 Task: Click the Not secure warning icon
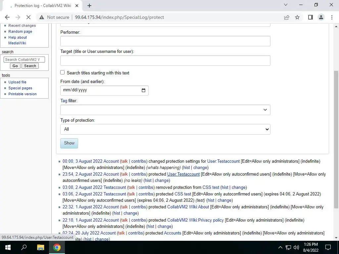pos(42,17)
